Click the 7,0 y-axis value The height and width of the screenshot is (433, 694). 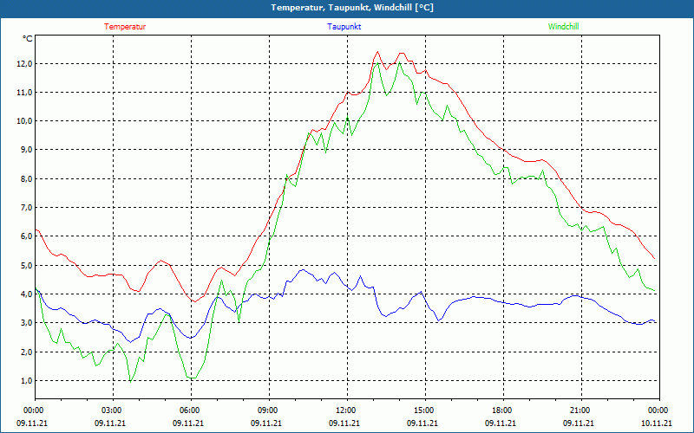click(26, 208)
